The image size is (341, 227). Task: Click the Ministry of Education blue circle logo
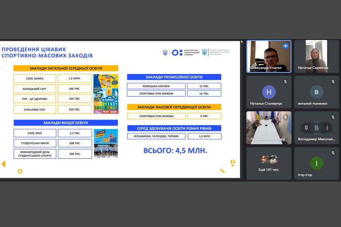(175, 53)
